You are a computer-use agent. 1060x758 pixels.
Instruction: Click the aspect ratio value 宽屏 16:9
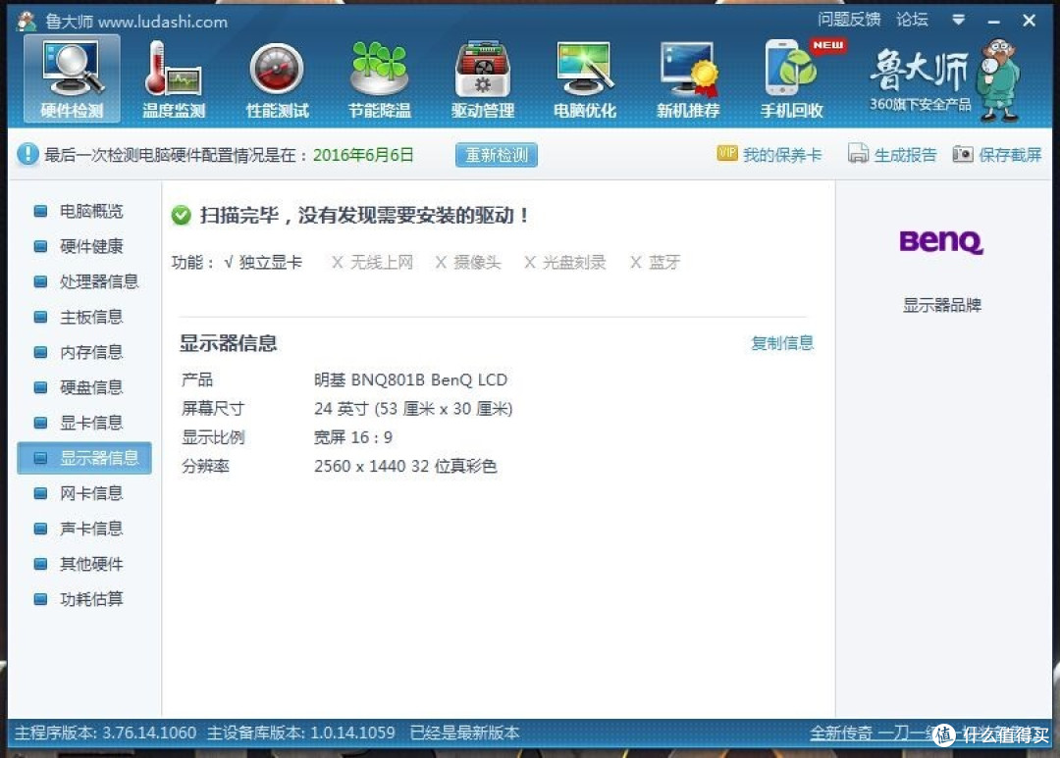pyautogui.click(x=353, y=437)
